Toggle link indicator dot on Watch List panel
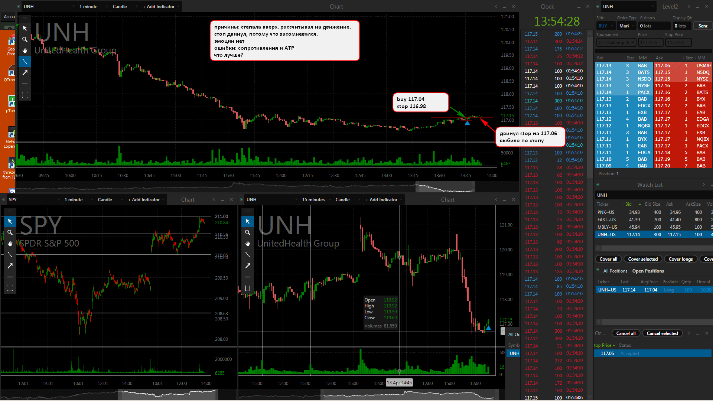This screenshot has height=401, width=713. click(x=598, y=185)
